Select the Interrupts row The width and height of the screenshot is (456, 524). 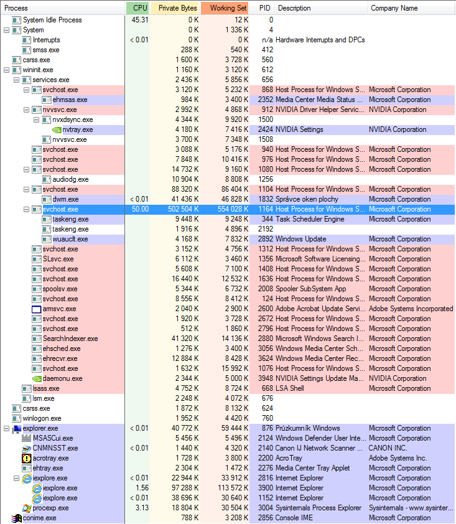coord(228,40)
